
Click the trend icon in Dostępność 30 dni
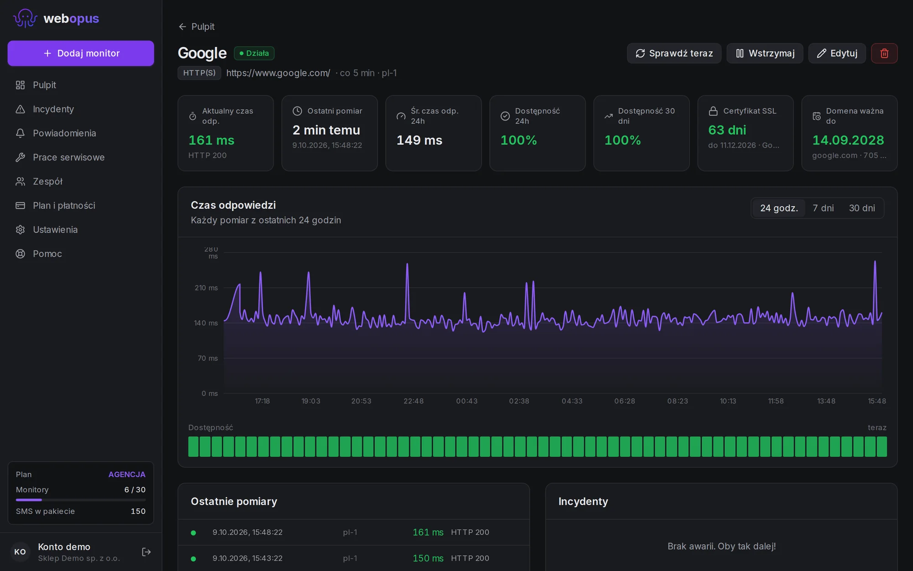pos(609,116)
